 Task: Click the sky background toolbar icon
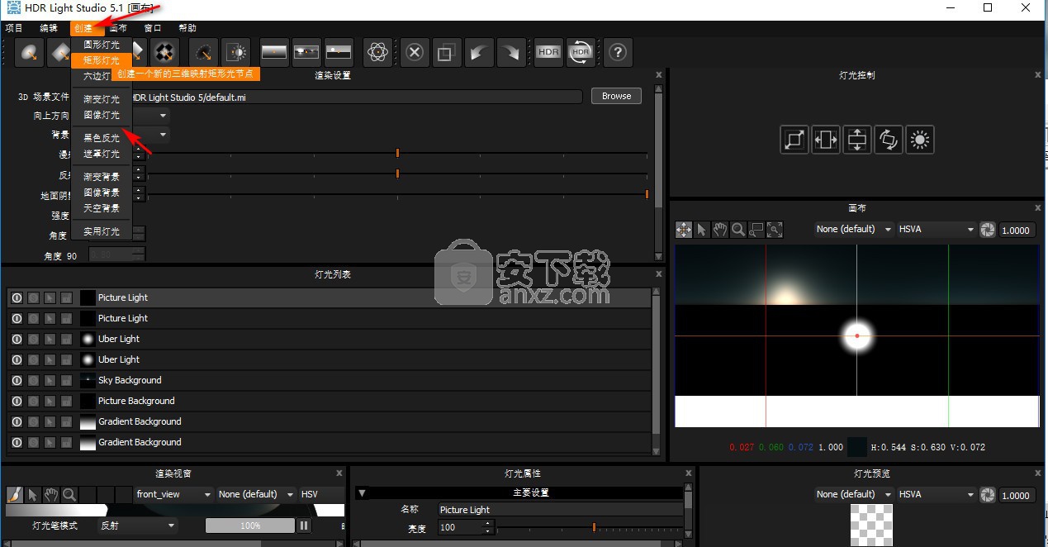337,52
